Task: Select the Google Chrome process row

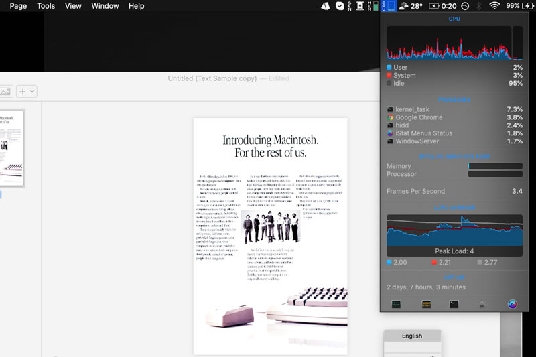Action: 455,117
